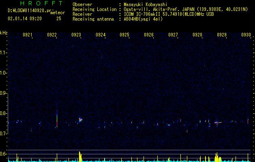Click the Receiver field label
255x162 pixels.
(82, 14)
